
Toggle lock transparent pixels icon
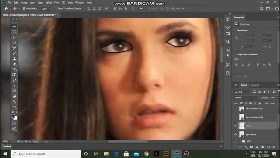(x=241, y=104)
